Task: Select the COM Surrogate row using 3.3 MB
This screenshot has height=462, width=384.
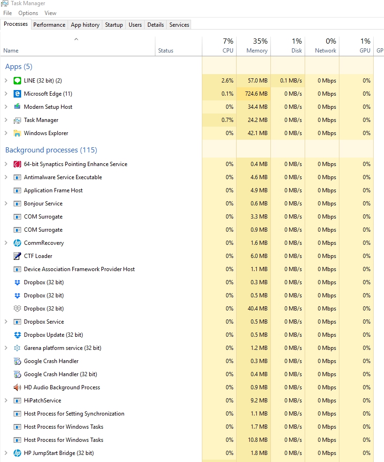Action: [x=192, y=217]
